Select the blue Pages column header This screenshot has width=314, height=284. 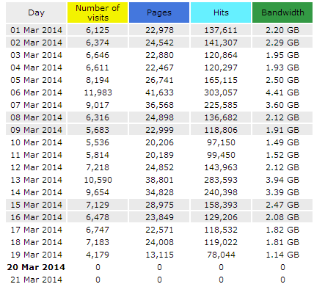pyautogui.click(x=159, y=12)
